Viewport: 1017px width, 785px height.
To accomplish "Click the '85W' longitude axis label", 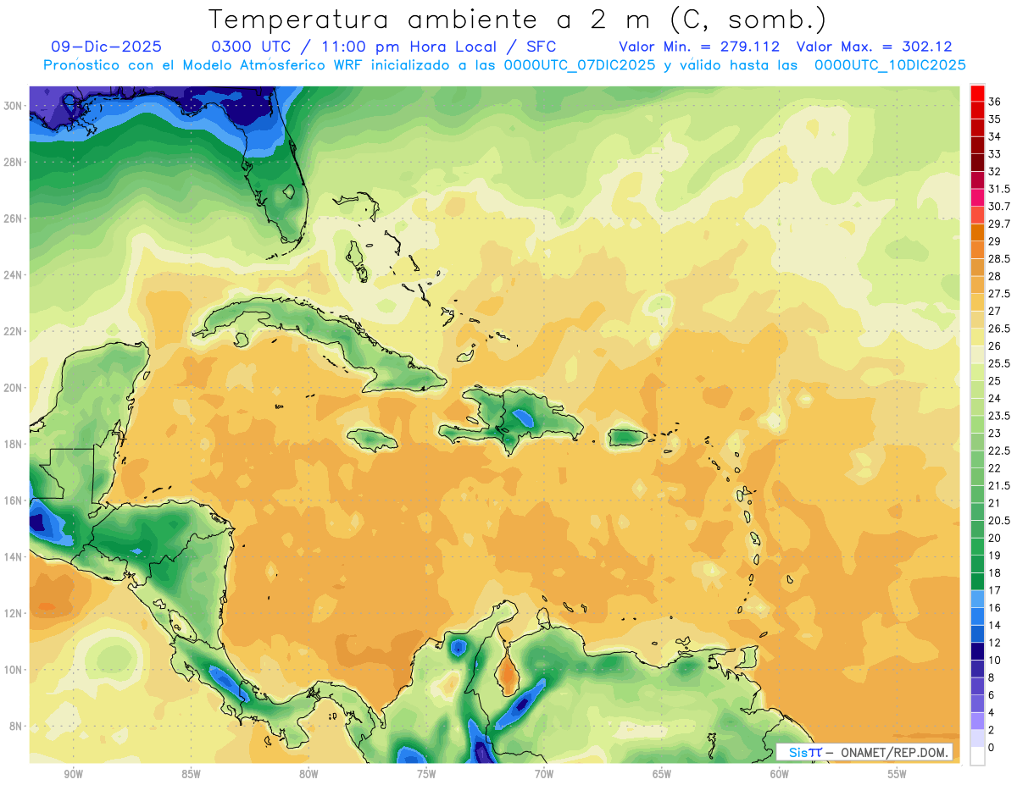I will coord(192,774).
